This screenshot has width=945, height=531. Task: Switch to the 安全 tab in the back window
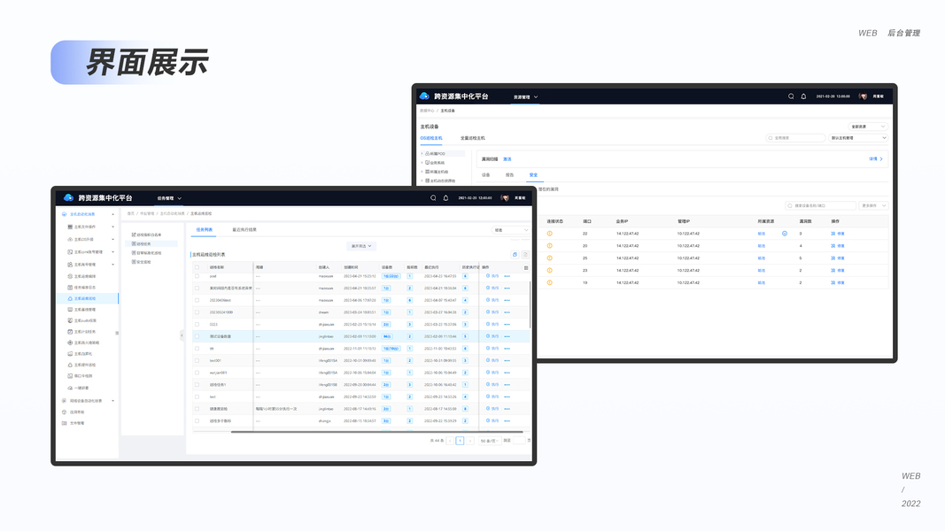click(x=533, y=175)
